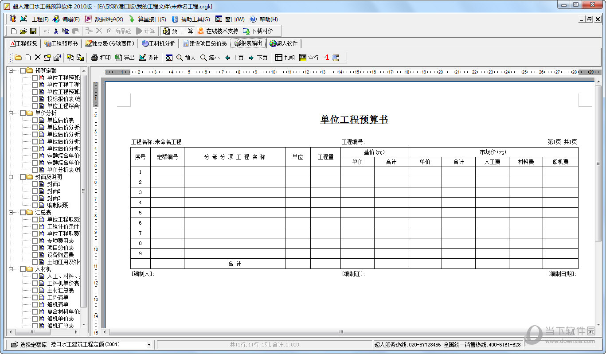
Task: Click the Copy icon next to the scissors
Action: (66, 31)
